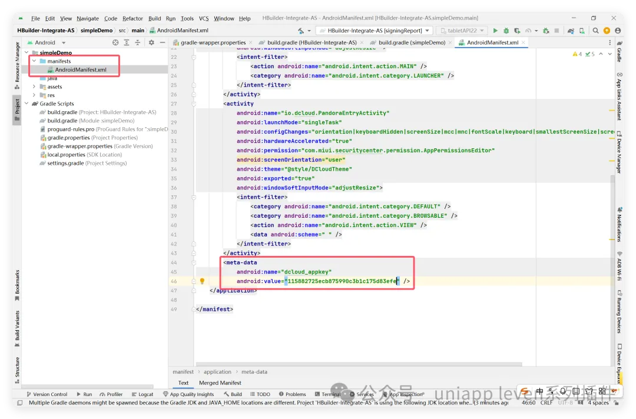Go to next highlighted error arrow
The height and width of the screenshot is (419, 636).
(609, 54)
